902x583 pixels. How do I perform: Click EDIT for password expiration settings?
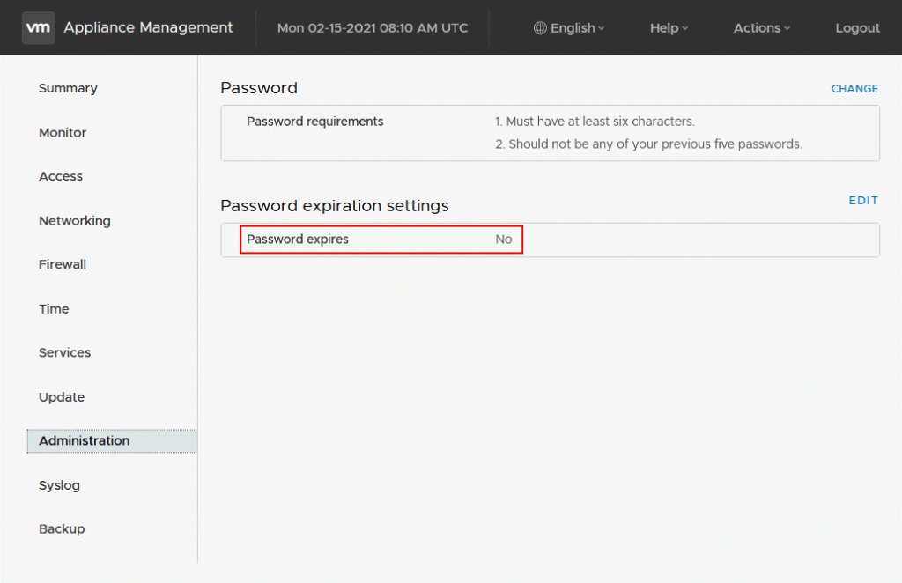(862, 200)
